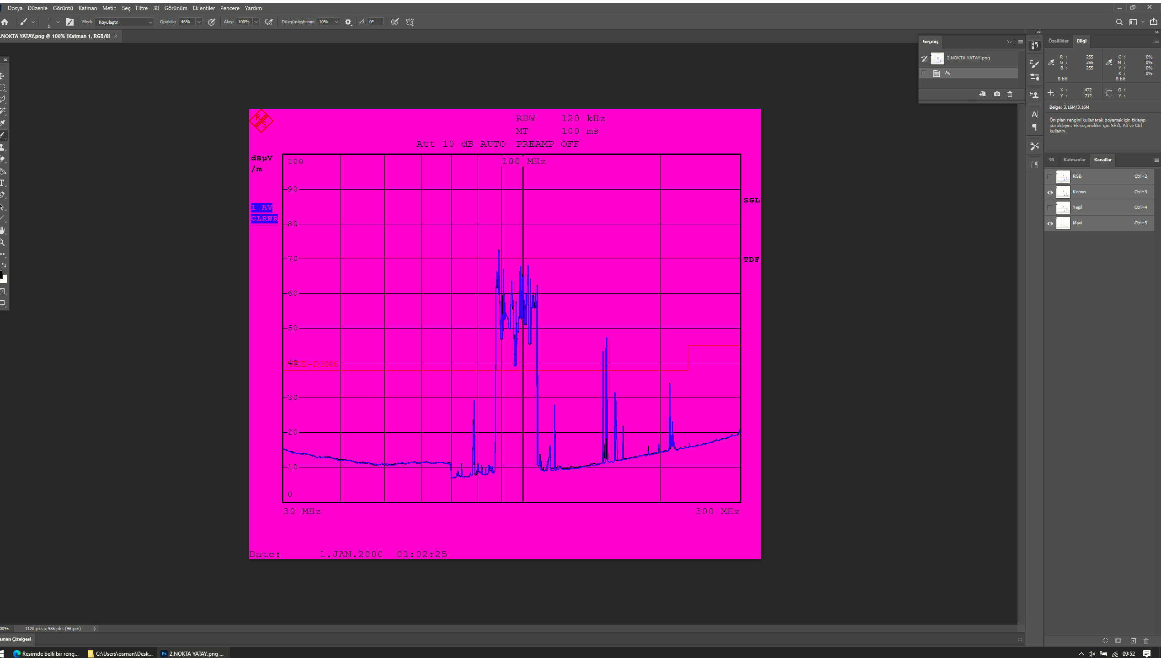Screen dimensions: 1161x658
Task: Select the Hand tool
Action: (2, 230)
